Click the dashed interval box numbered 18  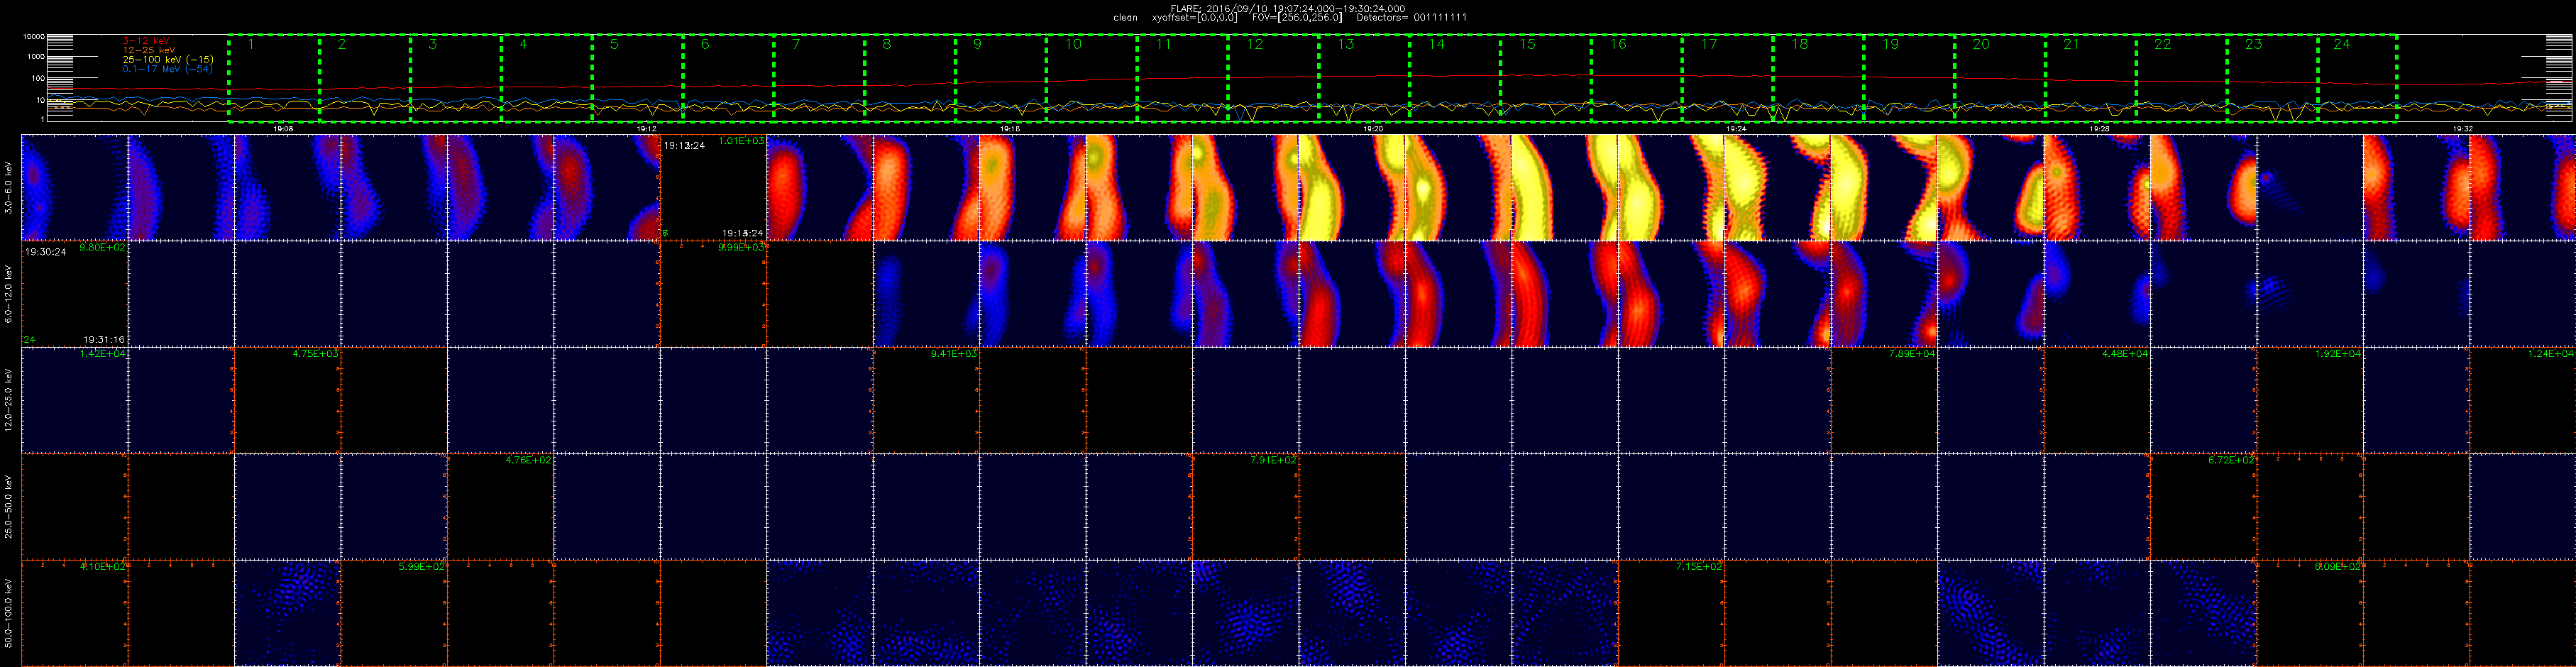click(x=1818, y=78)
